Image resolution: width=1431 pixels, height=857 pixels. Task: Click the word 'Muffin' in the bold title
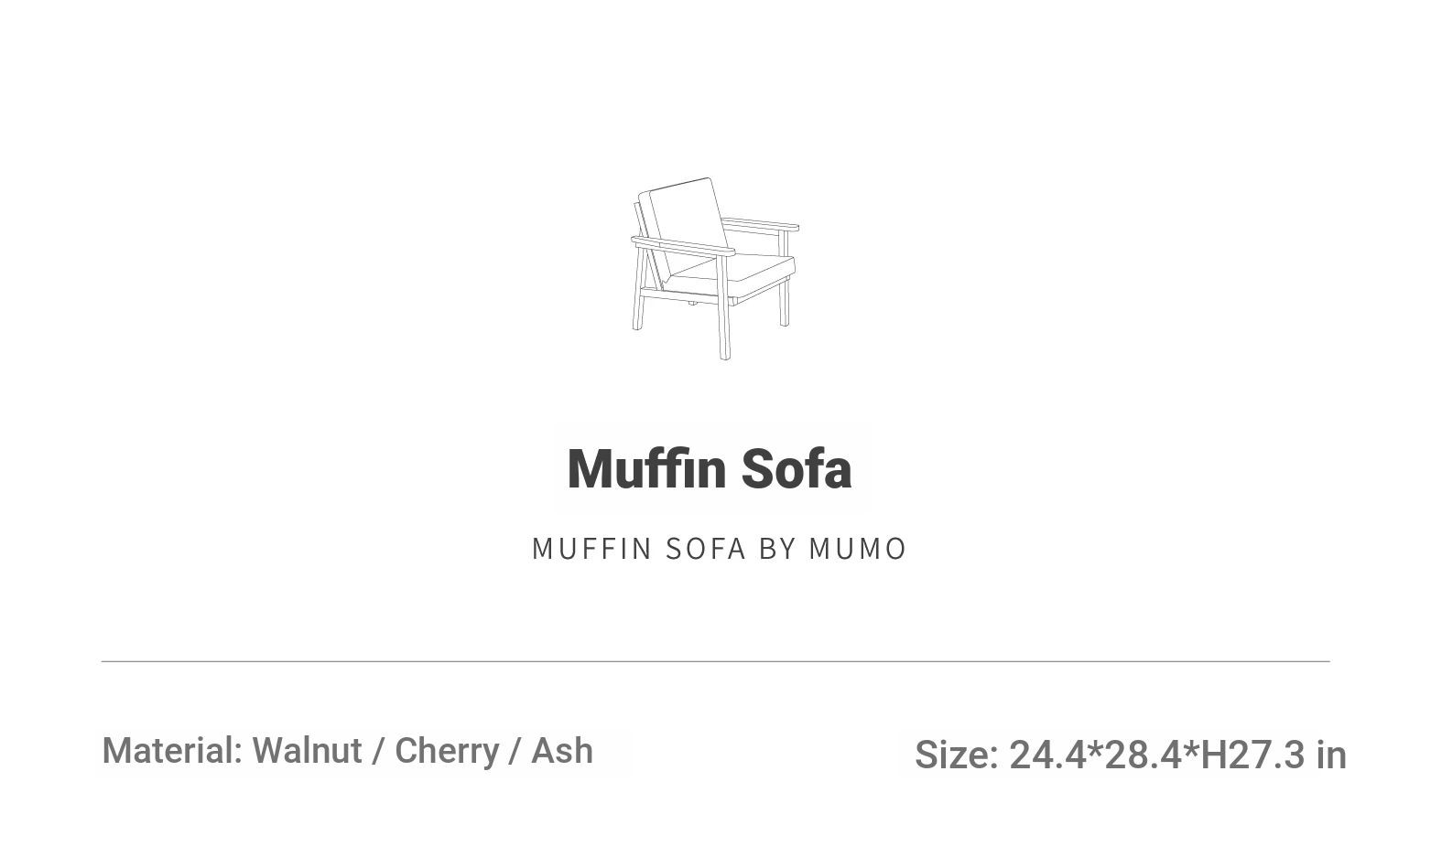click(x=647, y=469)
